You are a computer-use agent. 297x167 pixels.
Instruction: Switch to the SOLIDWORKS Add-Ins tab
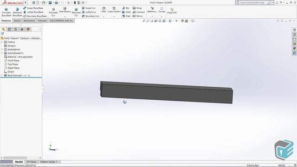coord(61,20)
